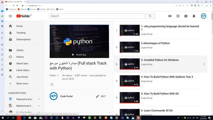This screenshot has width=213, height=120.
Task: Open the Public privacy dropdown
Action: point(54,75)
